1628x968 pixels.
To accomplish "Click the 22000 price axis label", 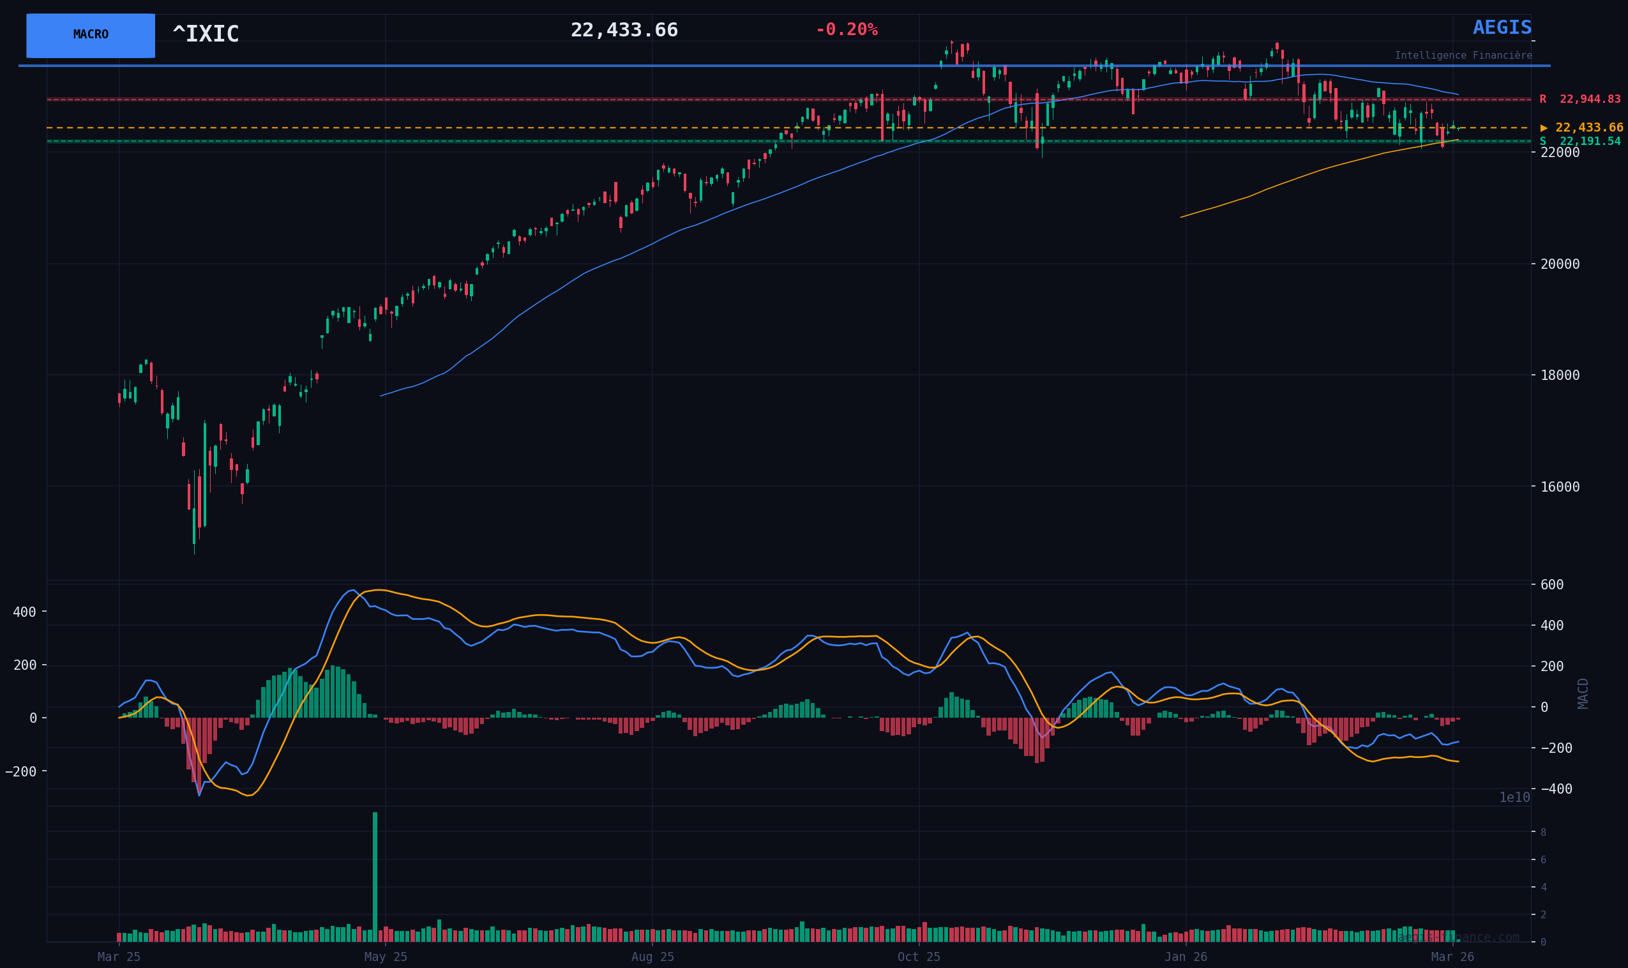I will pyautogui.click(x=1560, y=153).
